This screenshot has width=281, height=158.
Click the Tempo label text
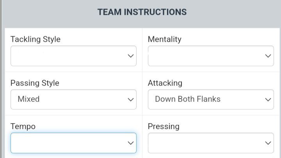[x=23, y=126]
